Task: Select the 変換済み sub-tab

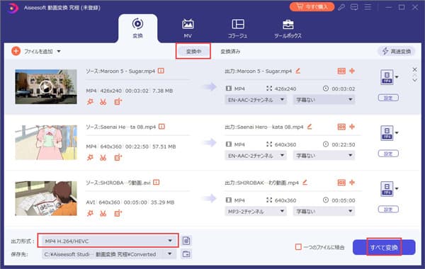Action: (230, 51)
